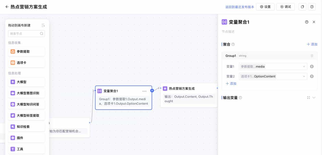Select the 工具 node icon
This screenshot has height=155, width=322.
pyautogui.click(x=13, y=149)
